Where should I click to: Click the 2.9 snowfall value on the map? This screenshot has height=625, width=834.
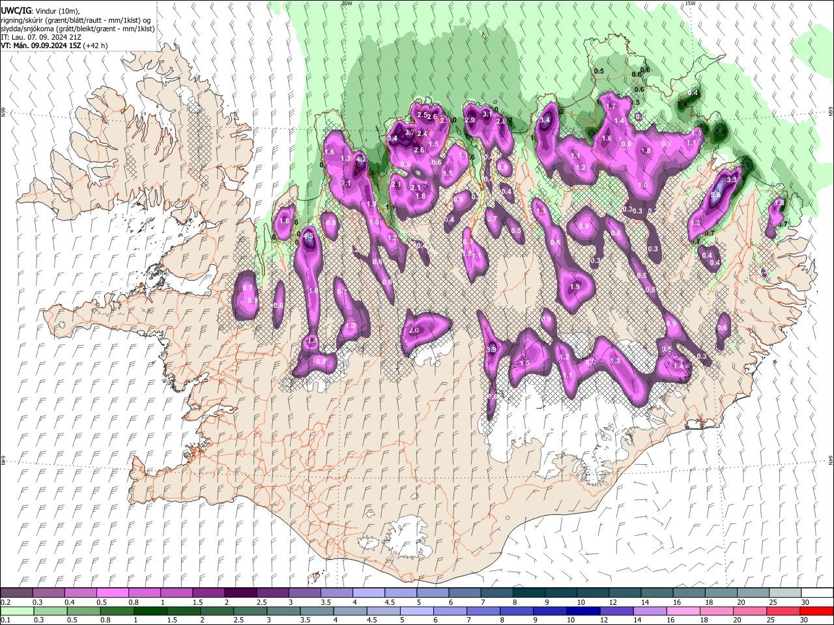[470, 120]
